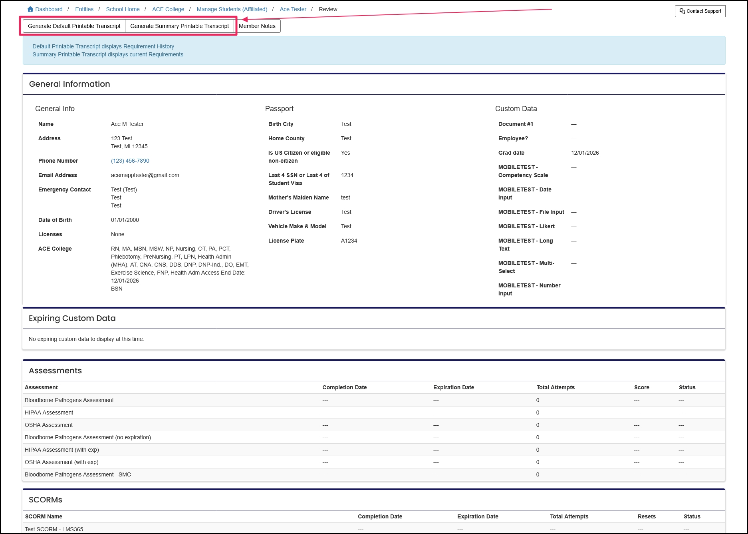
Task: Select the Bloodborne Pathogens Assessment row
Action: 374,400
